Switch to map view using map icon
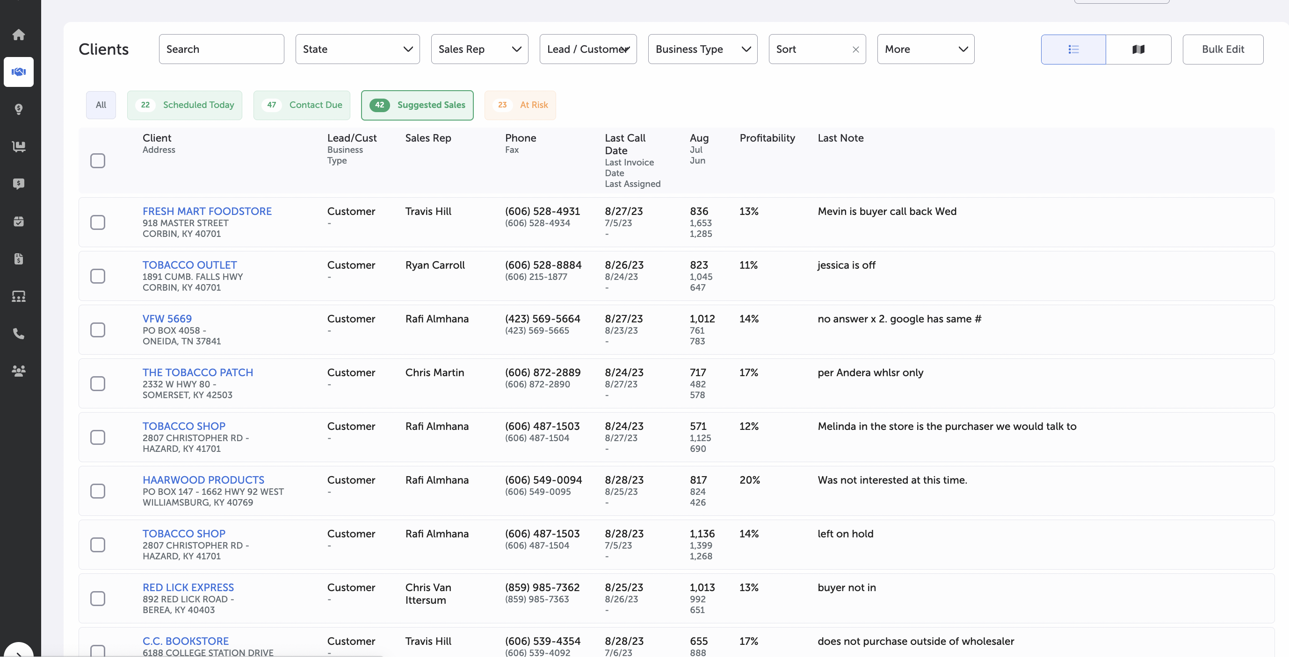Screen dimensions: 1289x657 [x=1138, y=49]
